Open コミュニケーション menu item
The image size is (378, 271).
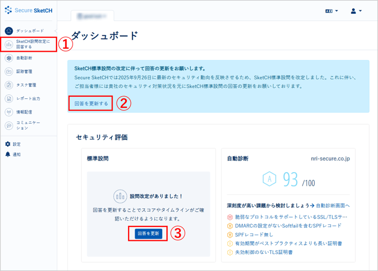(x=29, y=125)
